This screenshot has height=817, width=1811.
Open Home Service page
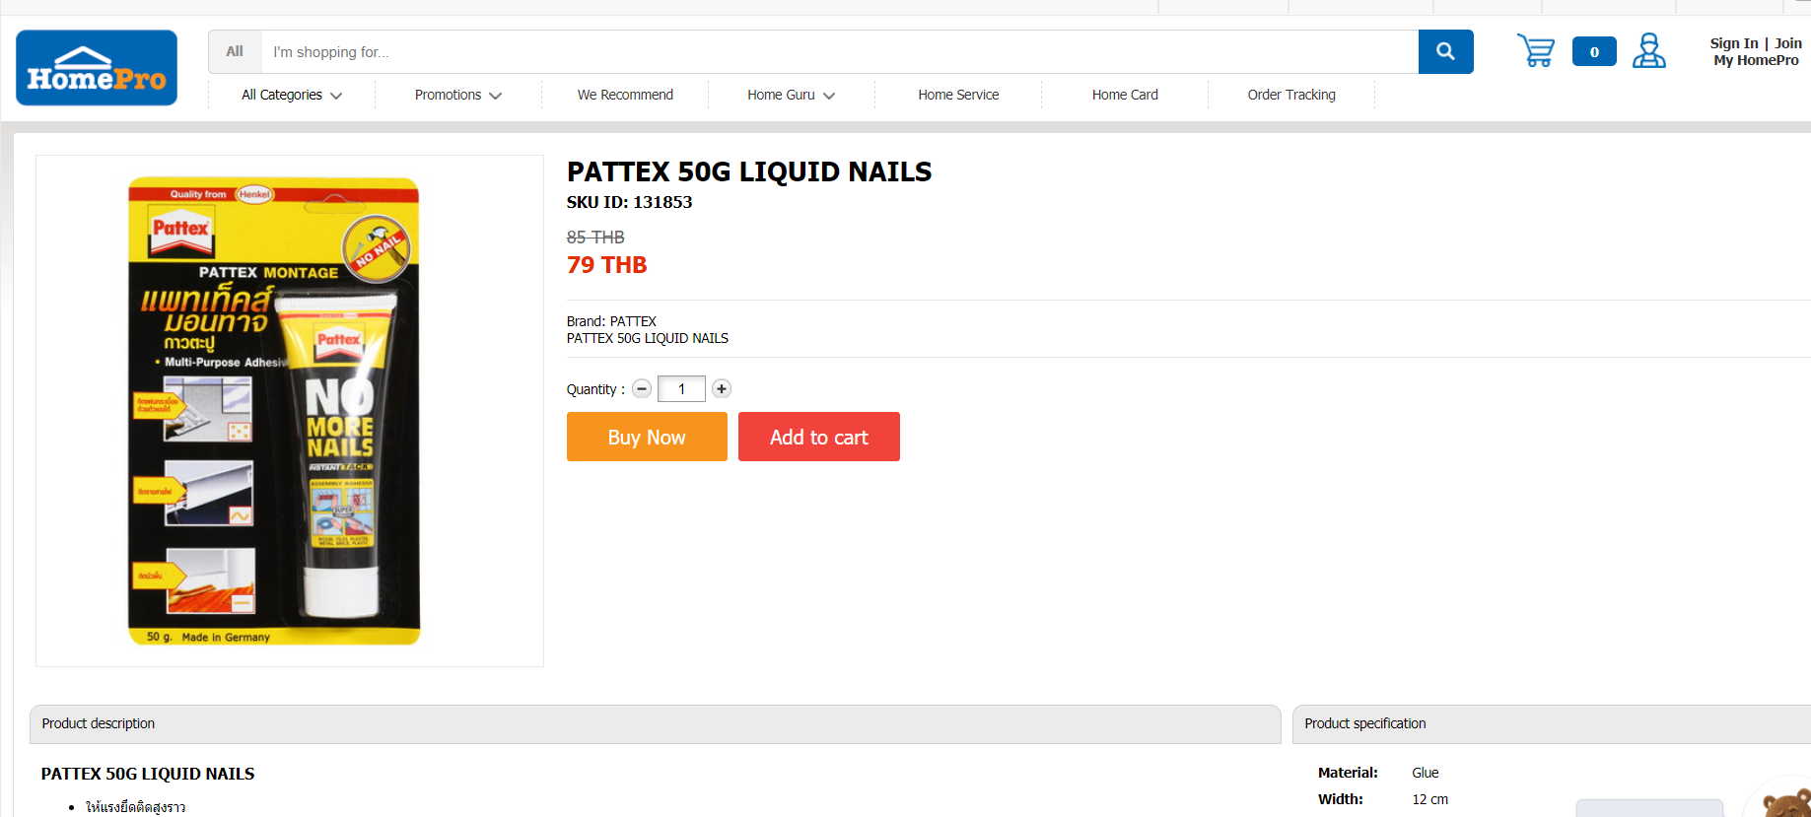tap(958, 95)
